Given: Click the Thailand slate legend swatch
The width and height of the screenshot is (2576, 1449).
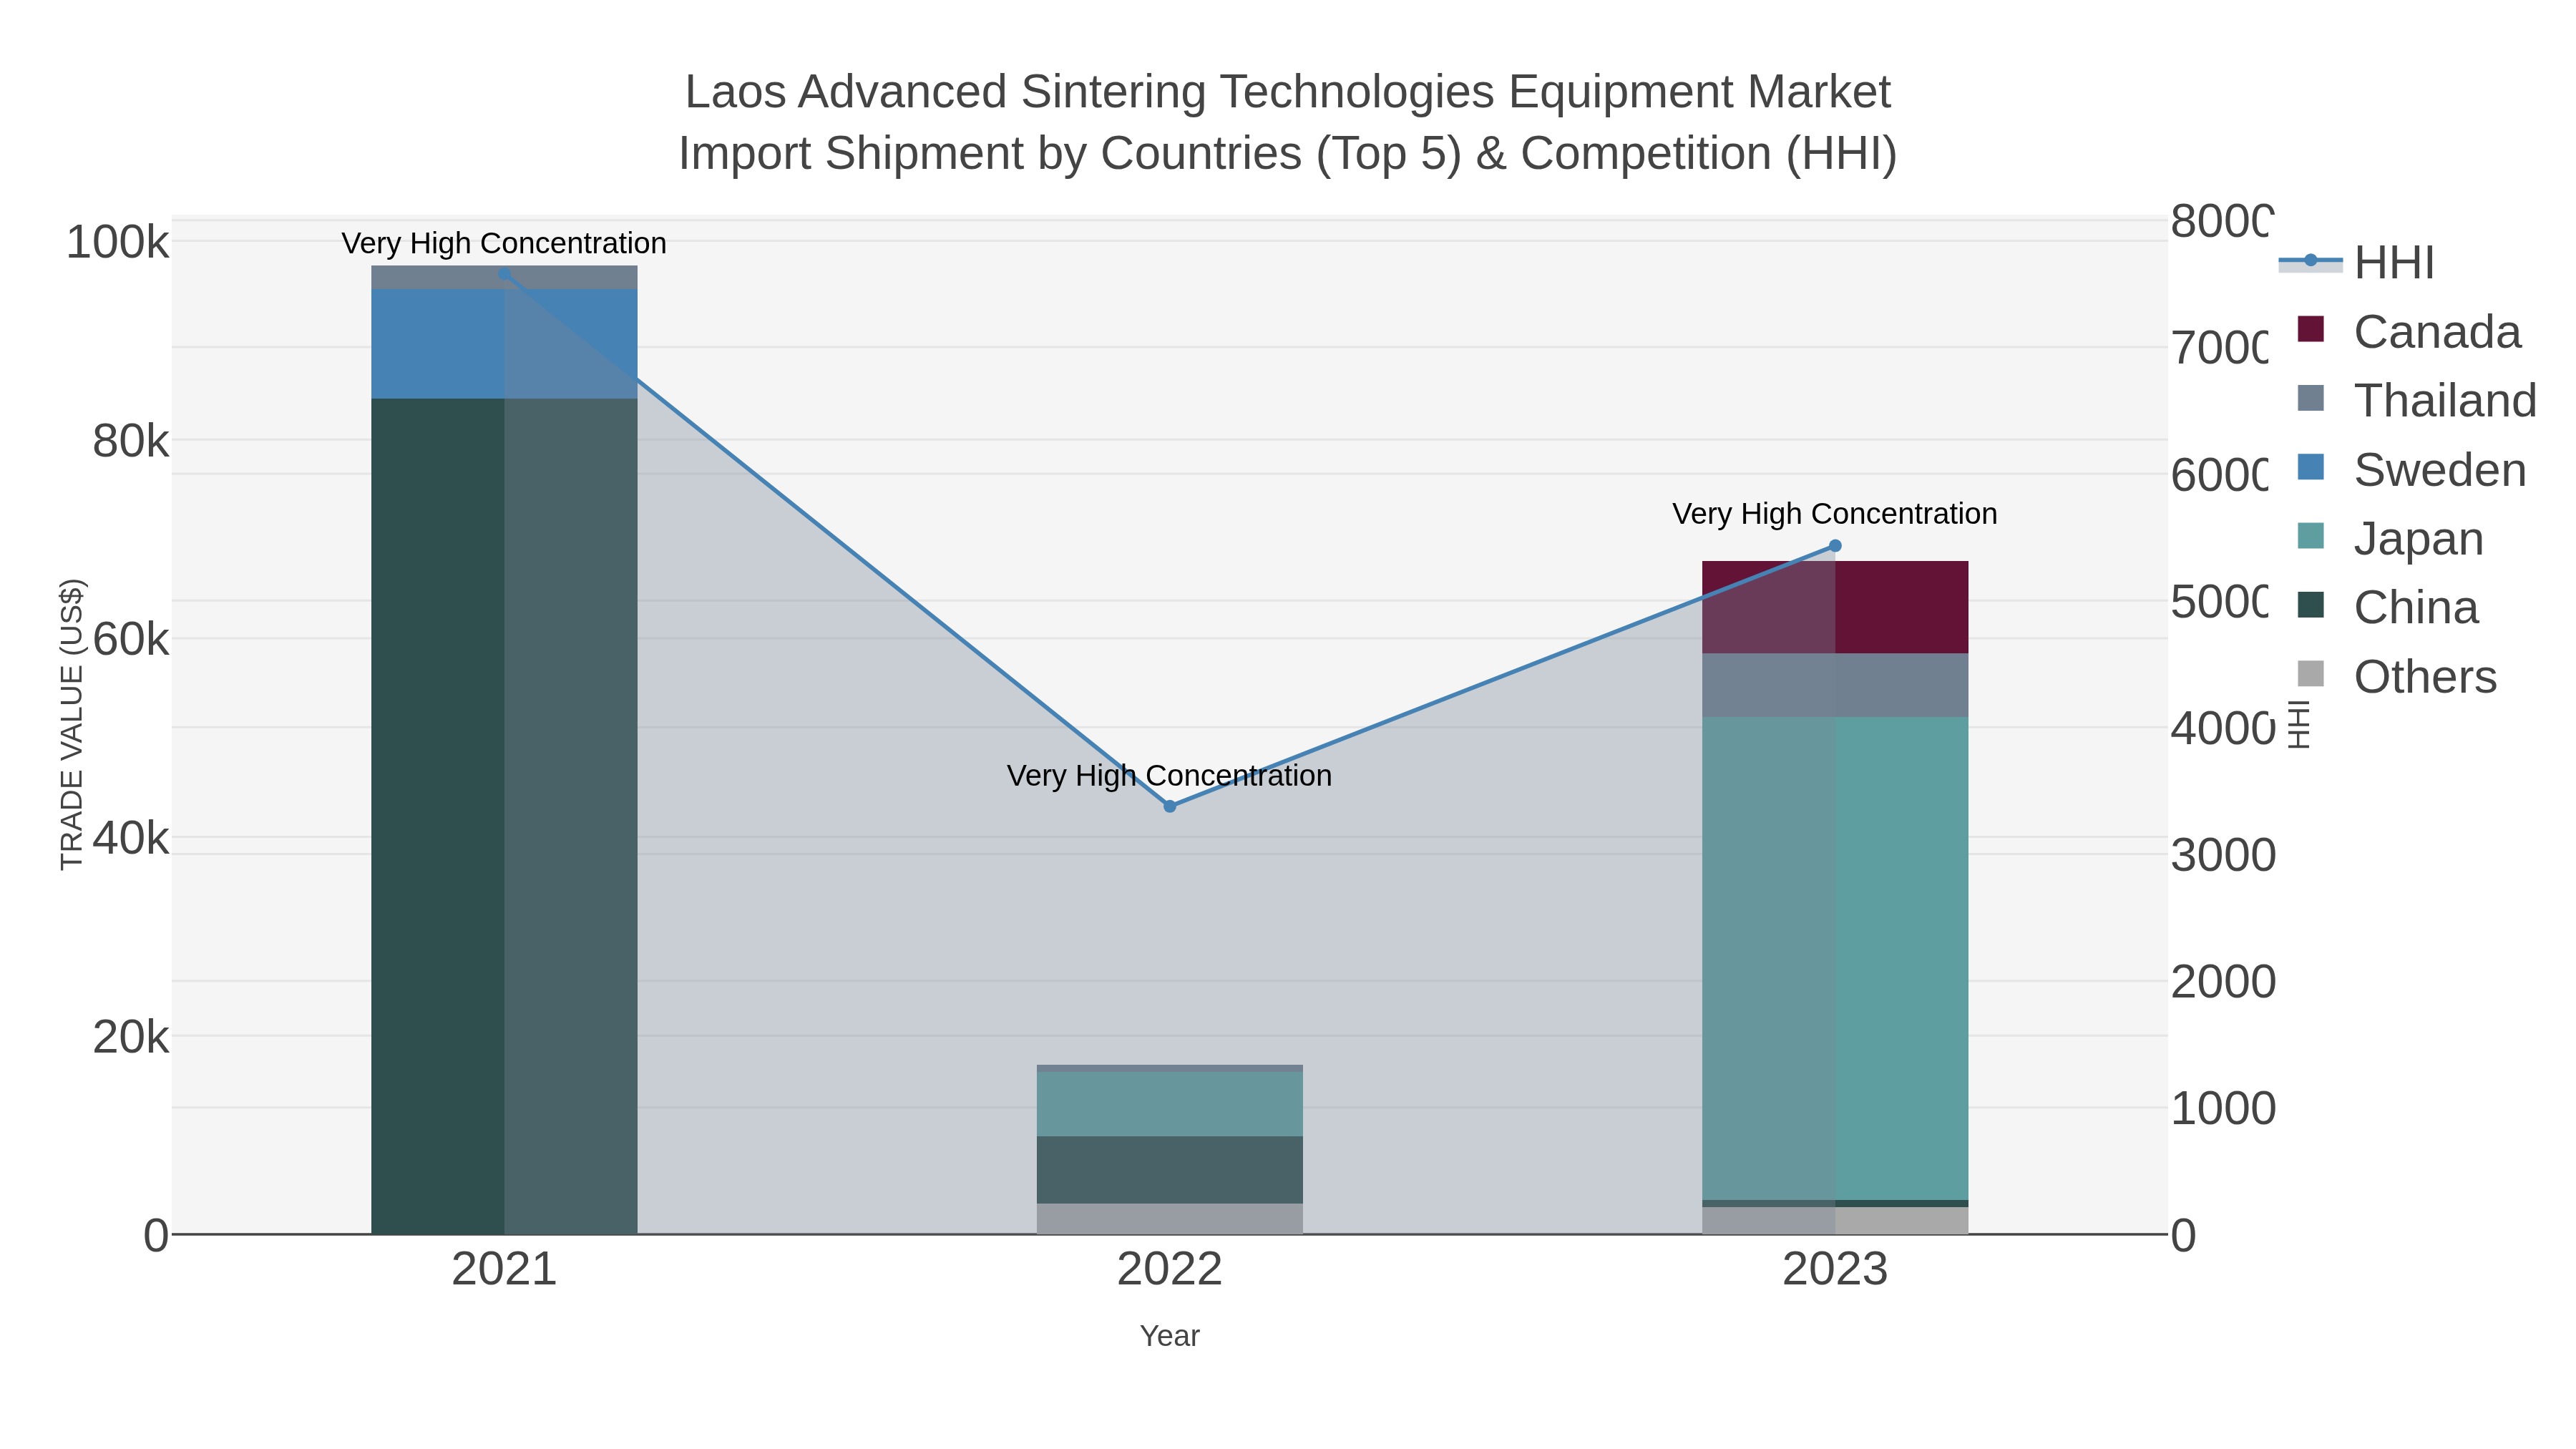Looking at the screenshot, I should [x=2310, y=398].
